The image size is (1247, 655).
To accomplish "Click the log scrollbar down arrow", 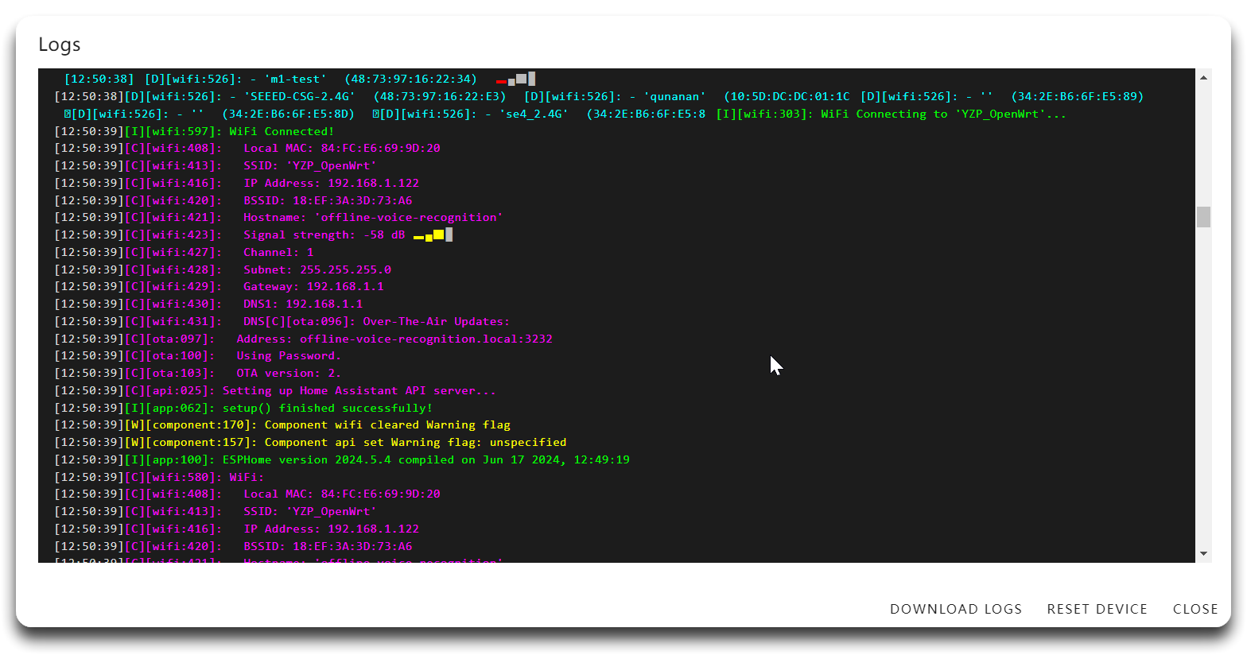I will (1203, 553).
